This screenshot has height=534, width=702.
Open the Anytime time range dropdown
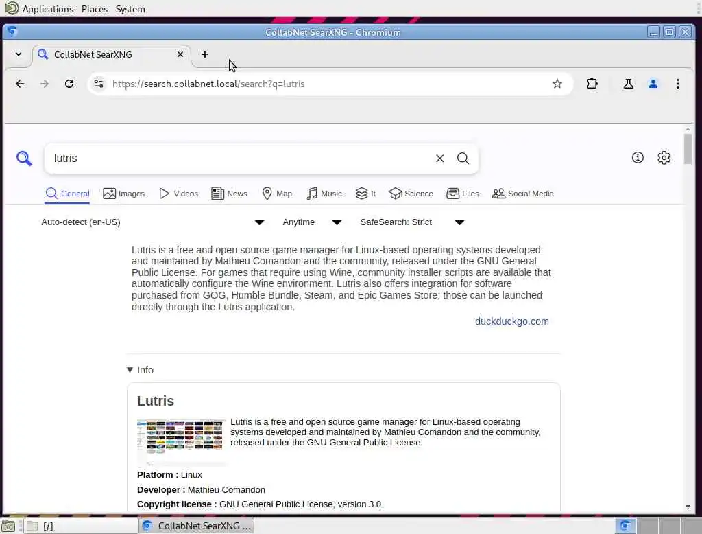pyautogui.click(x=312, y=222)
